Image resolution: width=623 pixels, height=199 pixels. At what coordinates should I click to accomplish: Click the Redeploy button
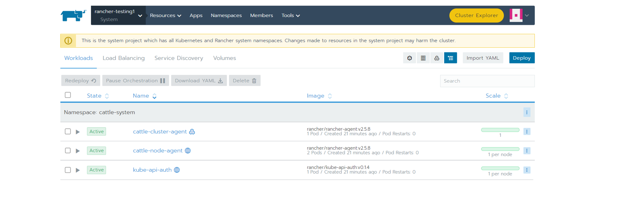coord(81,81)
